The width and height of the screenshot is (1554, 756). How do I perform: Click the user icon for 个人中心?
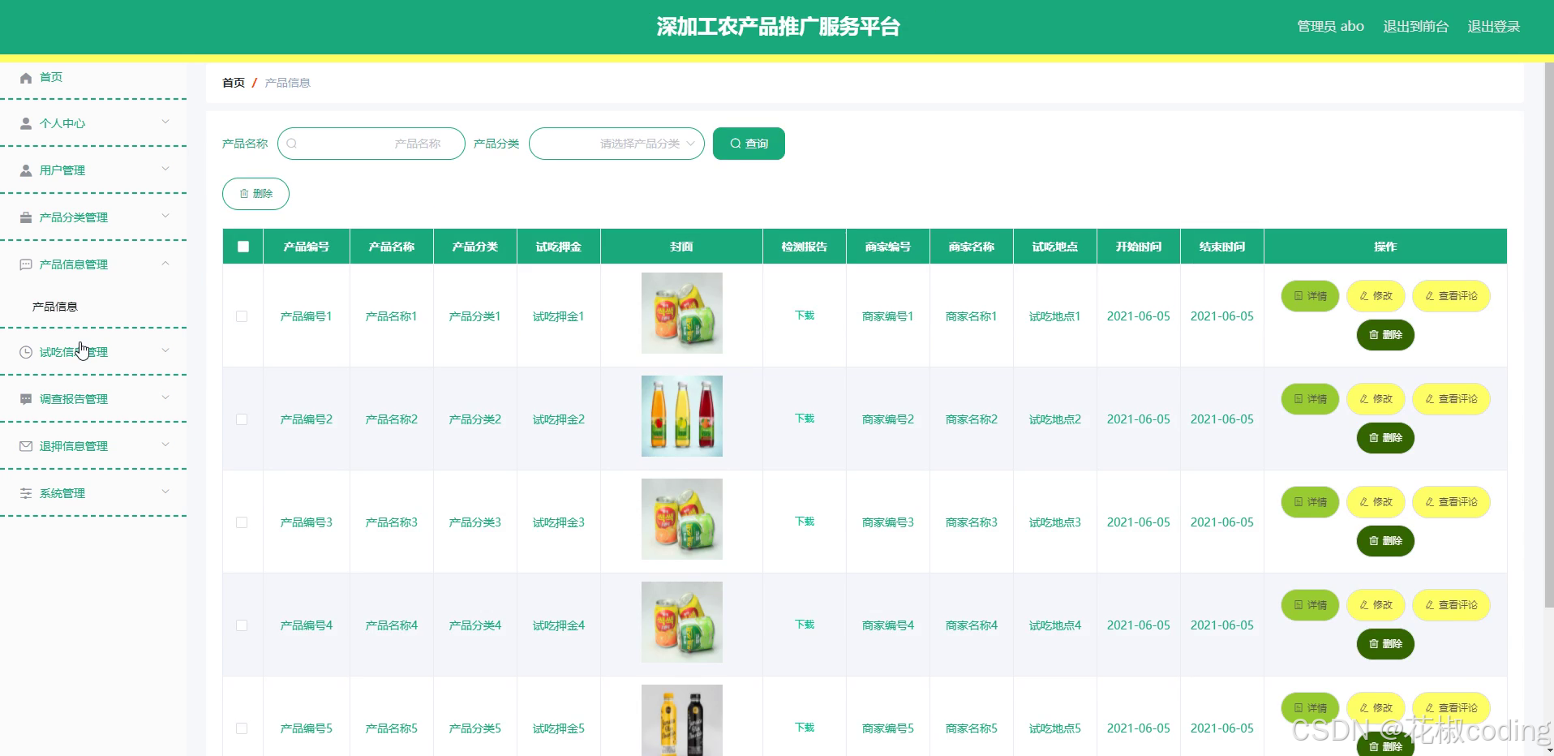[24, 123]
